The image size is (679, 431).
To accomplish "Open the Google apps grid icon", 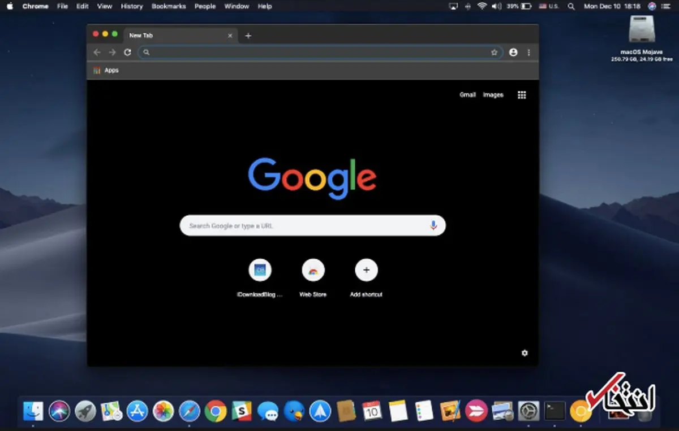I will pos(522,95).
